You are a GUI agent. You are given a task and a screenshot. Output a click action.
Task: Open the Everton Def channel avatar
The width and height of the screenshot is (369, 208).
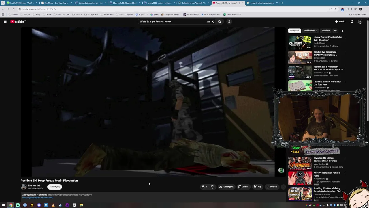(x=24, y=187)
